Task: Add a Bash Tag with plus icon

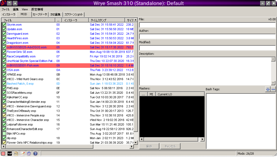Action: click(x=268, y=89)
